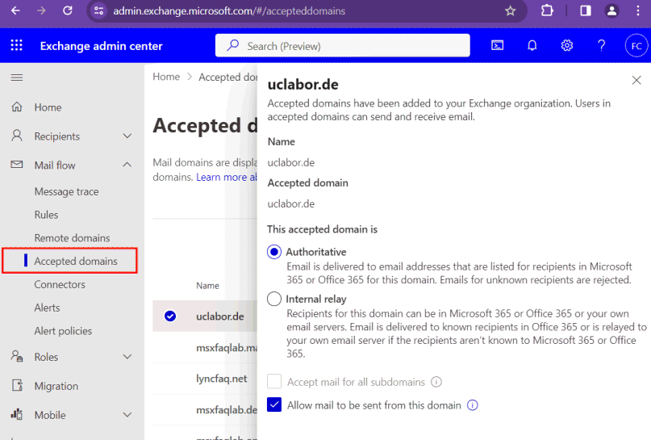Screen dimensions: 651x440
Task: Click the browser forward arrow
Action: [x=41, y=10]
